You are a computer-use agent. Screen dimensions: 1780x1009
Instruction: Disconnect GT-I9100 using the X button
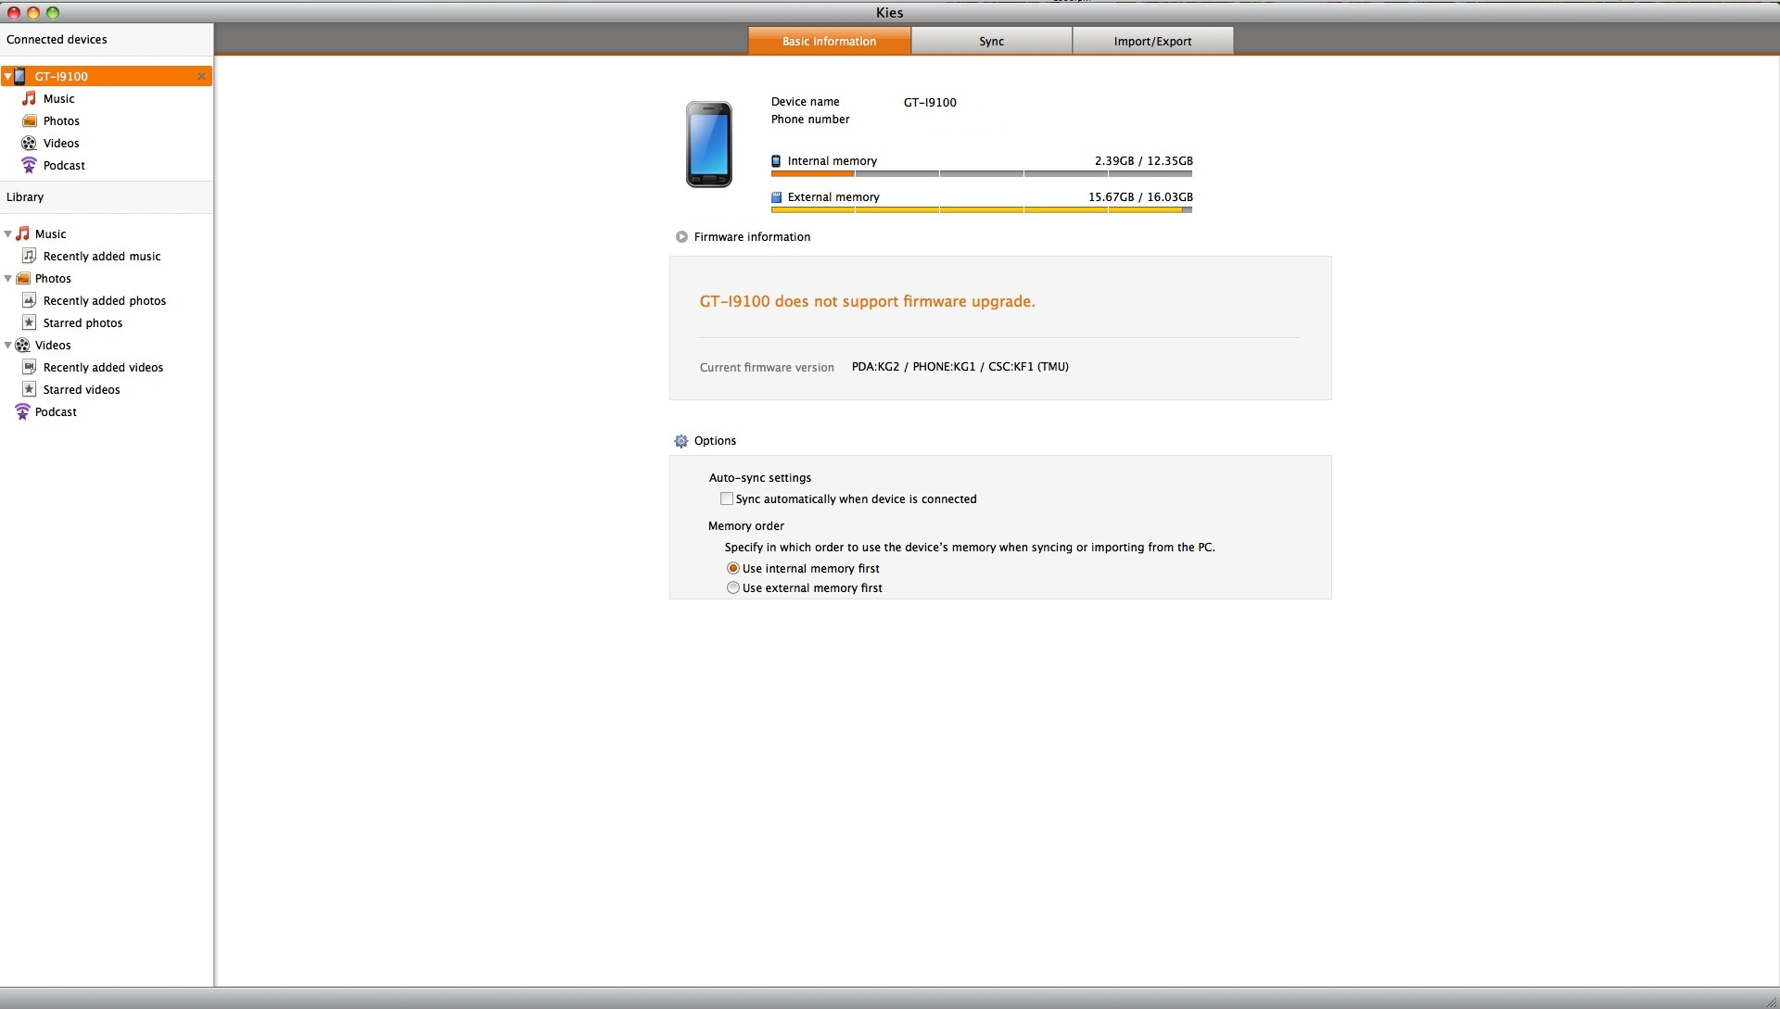(x=201, y=76)
